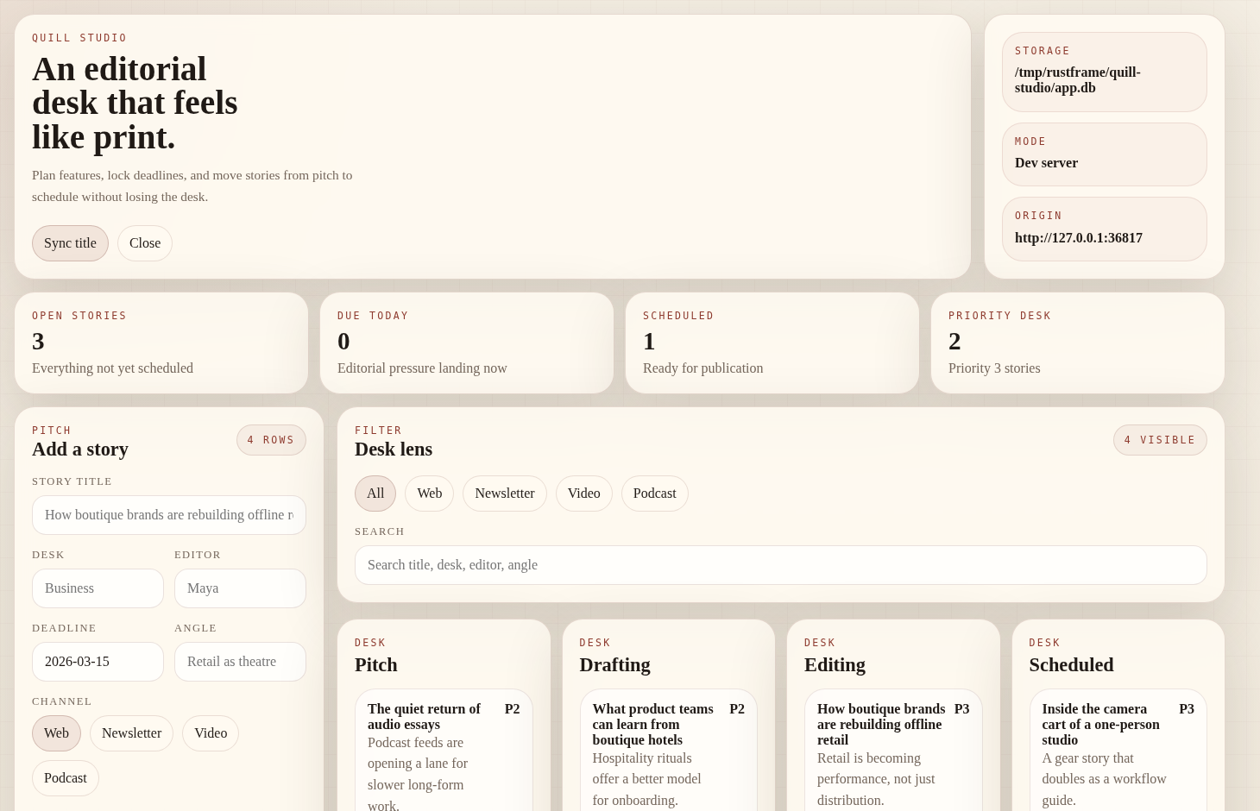Select the Video filter in Desk lens

[583, 493]
